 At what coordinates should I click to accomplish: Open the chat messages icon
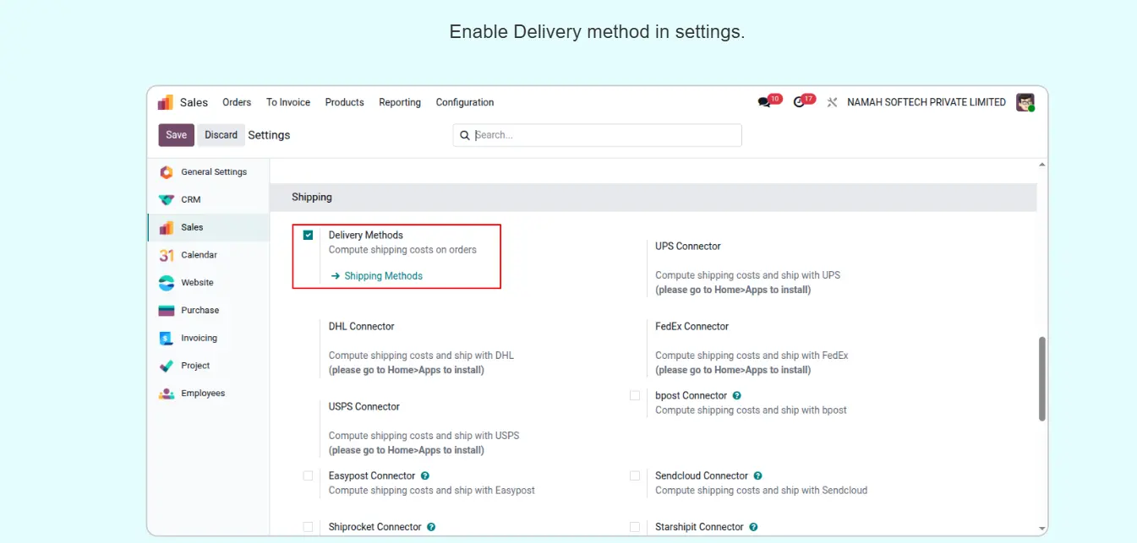coord(764,102)
